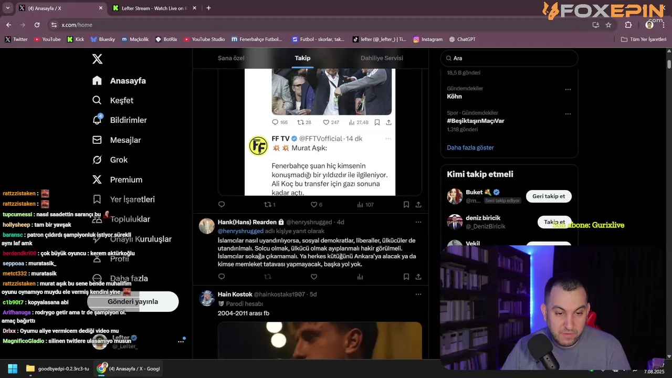Open #BeşiktaşınMaçıVar trend
The height and width of the screenshot is (378, 672).
tap(476, 121)
